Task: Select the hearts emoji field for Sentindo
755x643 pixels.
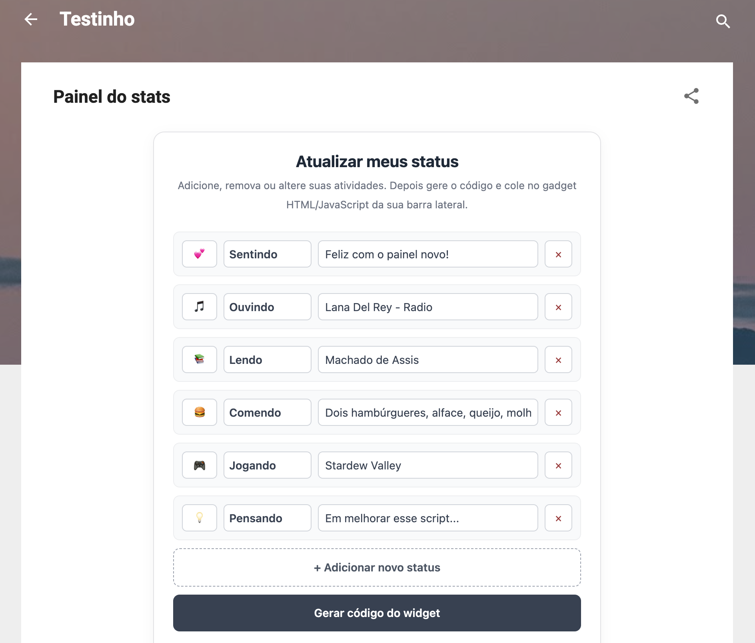Action: pyautogui.click(x=200, y=254)
